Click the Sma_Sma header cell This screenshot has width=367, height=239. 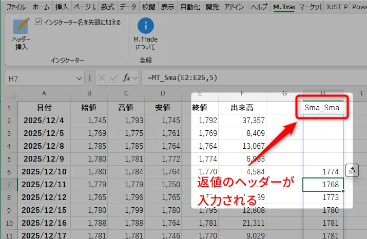coord(323,108)
